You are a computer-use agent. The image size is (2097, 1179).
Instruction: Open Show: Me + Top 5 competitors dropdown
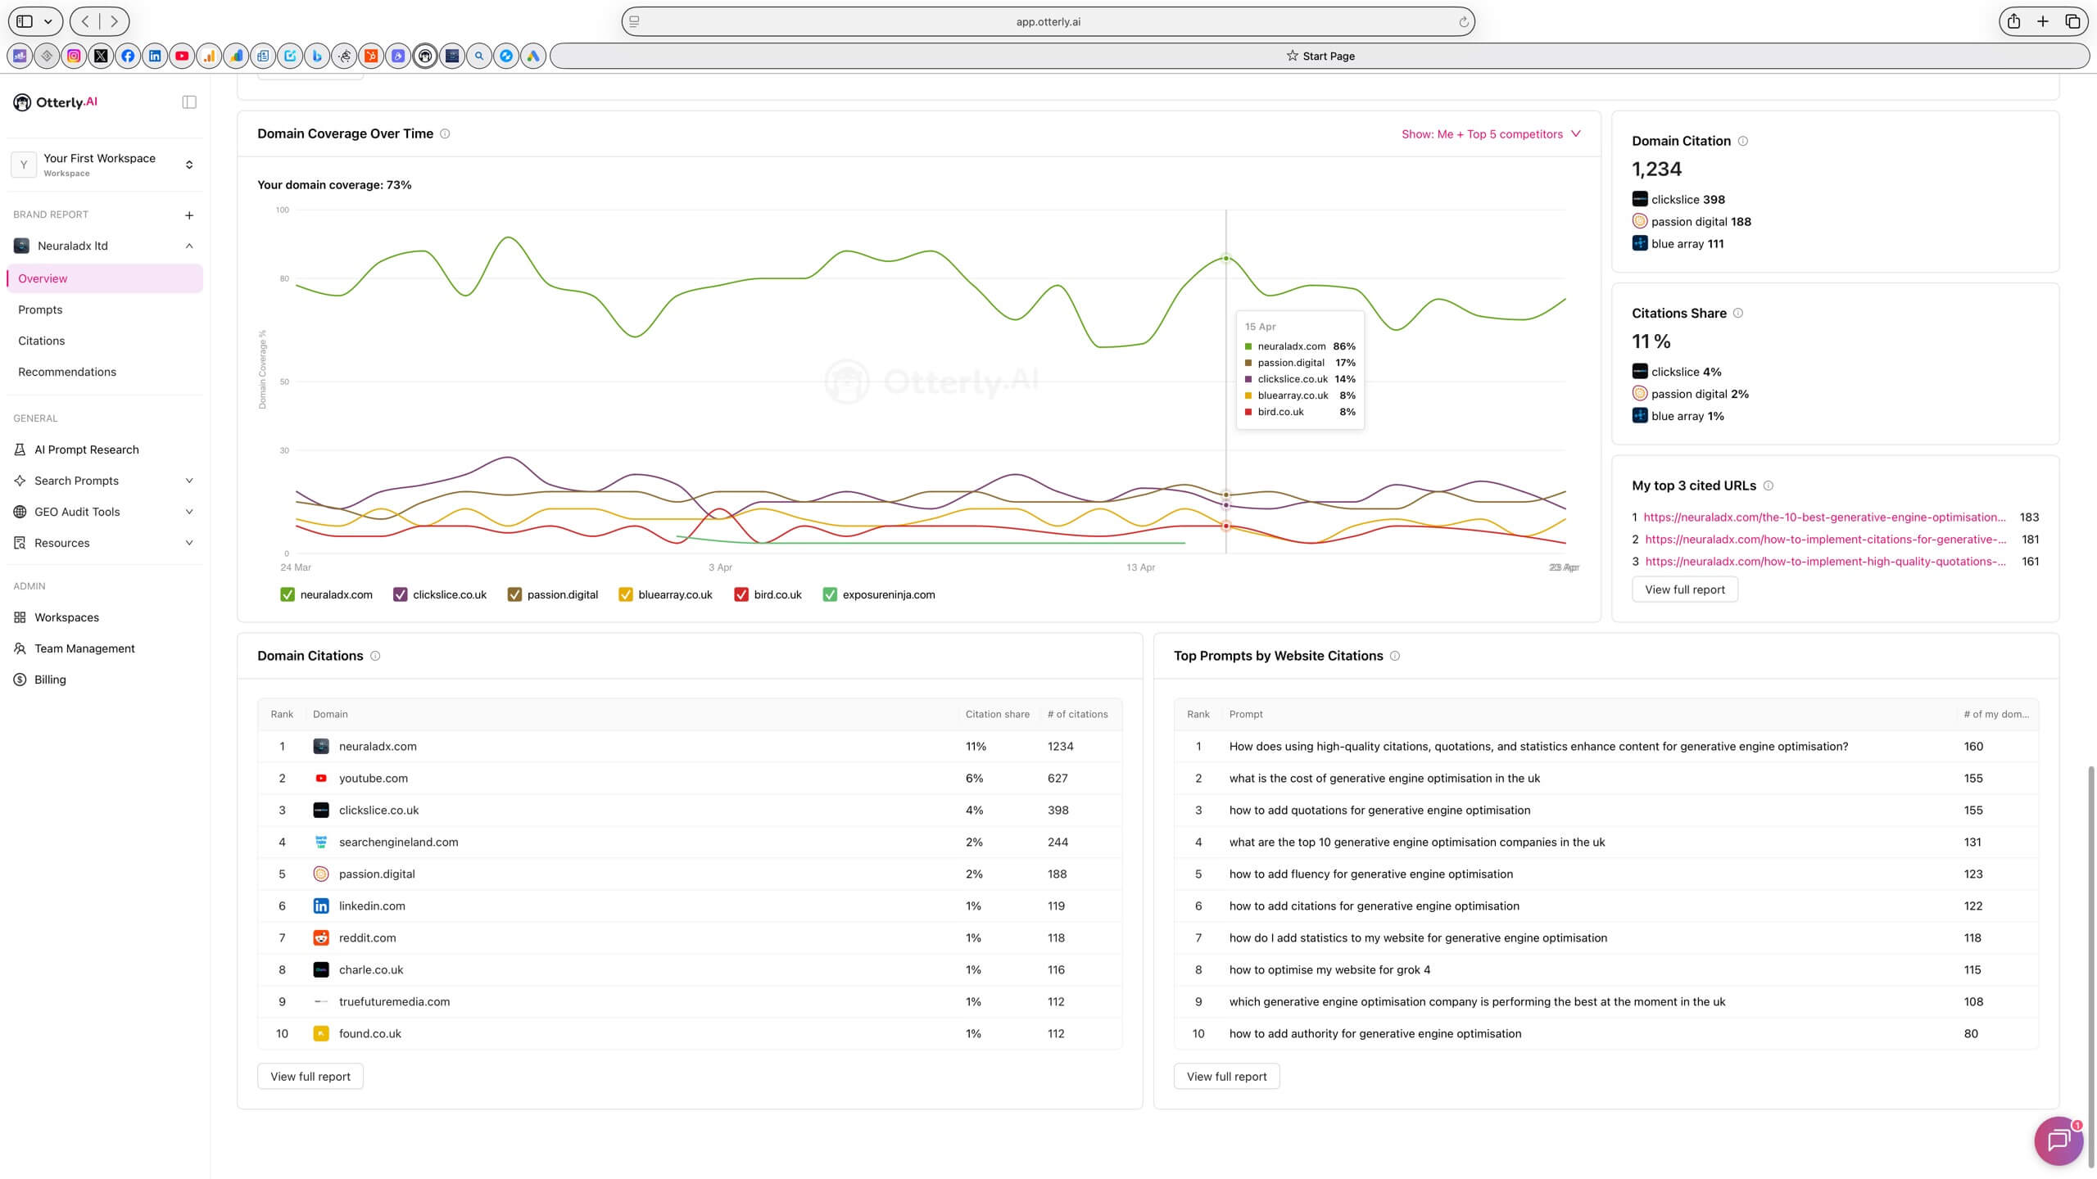[1491, 134]
